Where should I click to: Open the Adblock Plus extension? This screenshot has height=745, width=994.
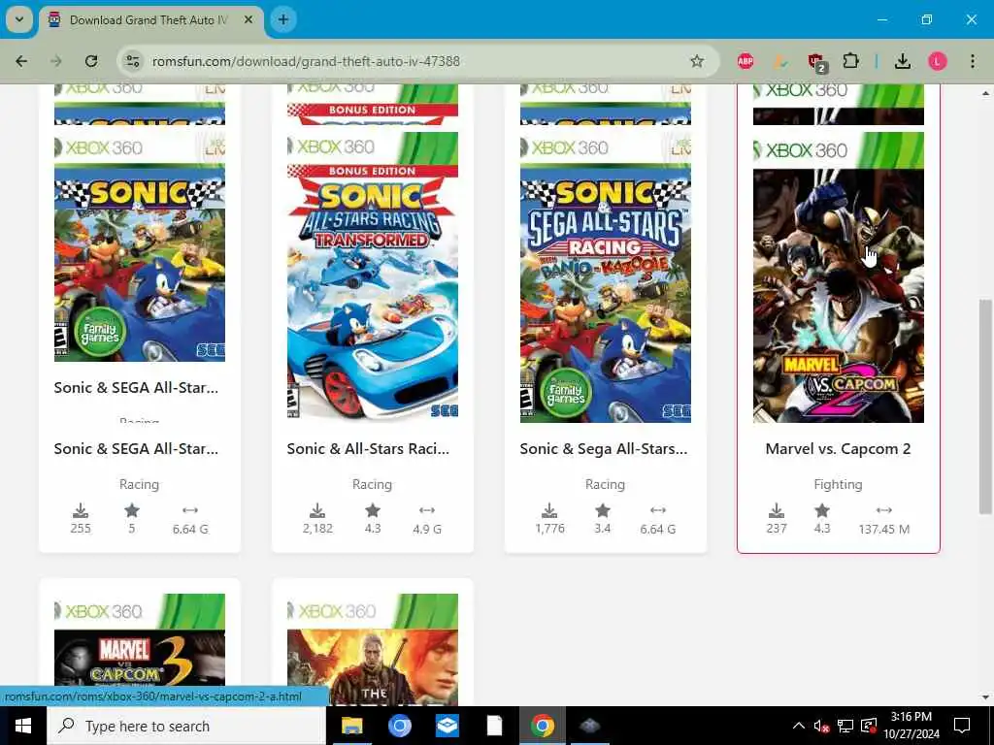pos(745,61)
